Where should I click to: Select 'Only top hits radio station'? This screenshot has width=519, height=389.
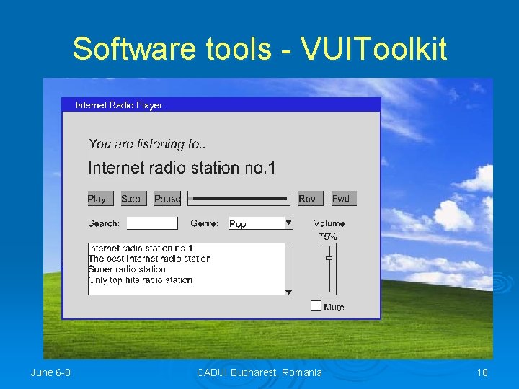pyautogui.click(x=141, y=280)
